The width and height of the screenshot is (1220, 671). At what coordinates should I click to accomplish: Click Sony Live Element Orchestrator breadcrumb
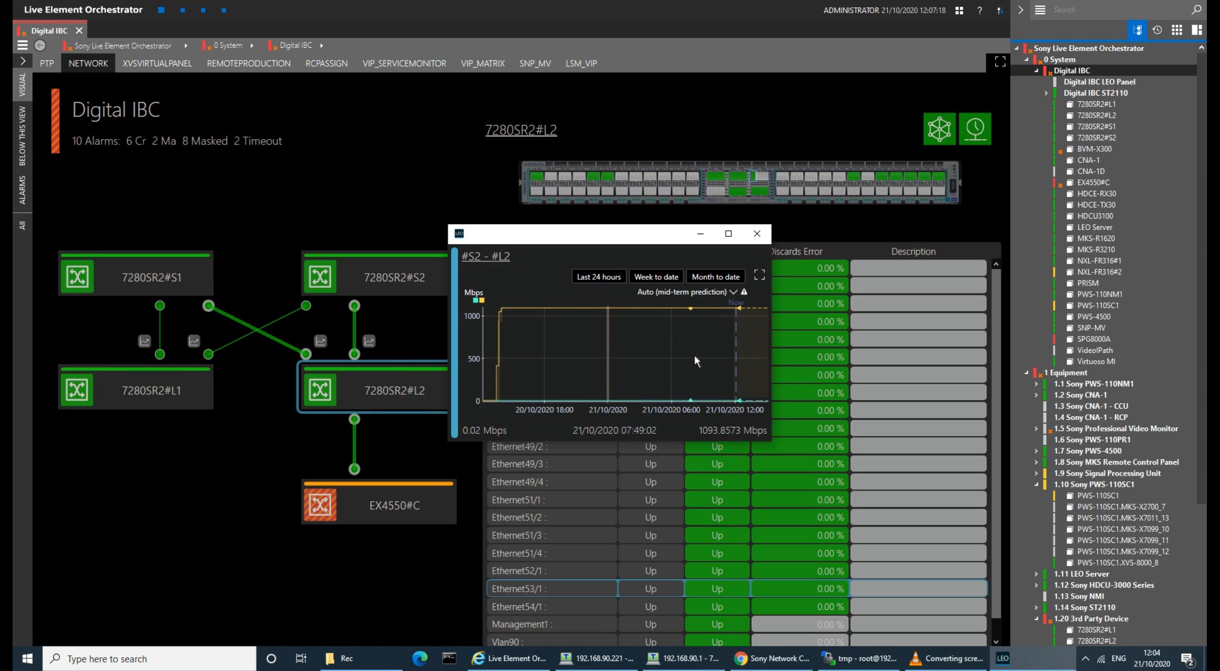[x=123, y=46]
